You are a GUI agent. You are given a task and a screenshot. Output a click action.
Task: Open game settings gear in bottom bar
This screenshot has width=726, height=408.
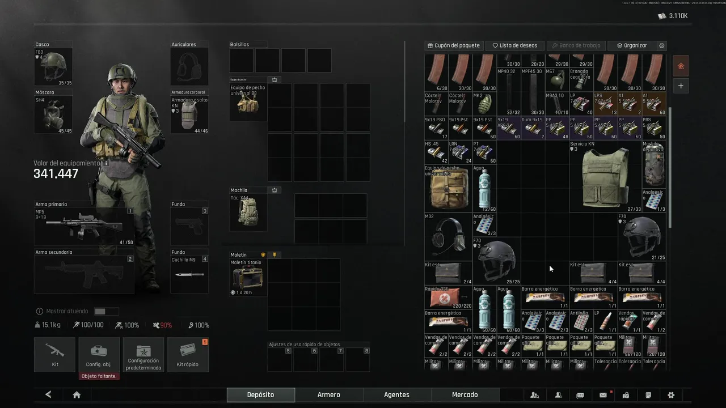[671, 395]
